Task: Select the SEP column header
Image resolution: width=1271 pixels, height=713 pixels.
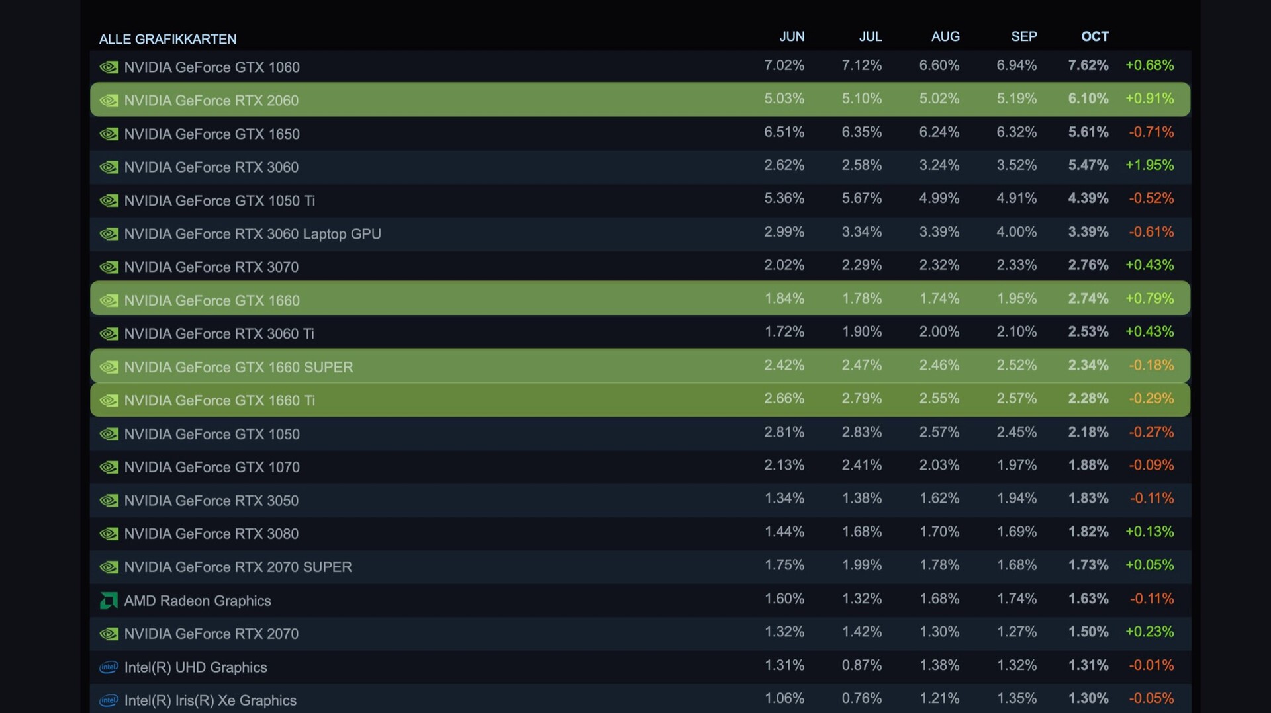Action: click(1023, 37)
